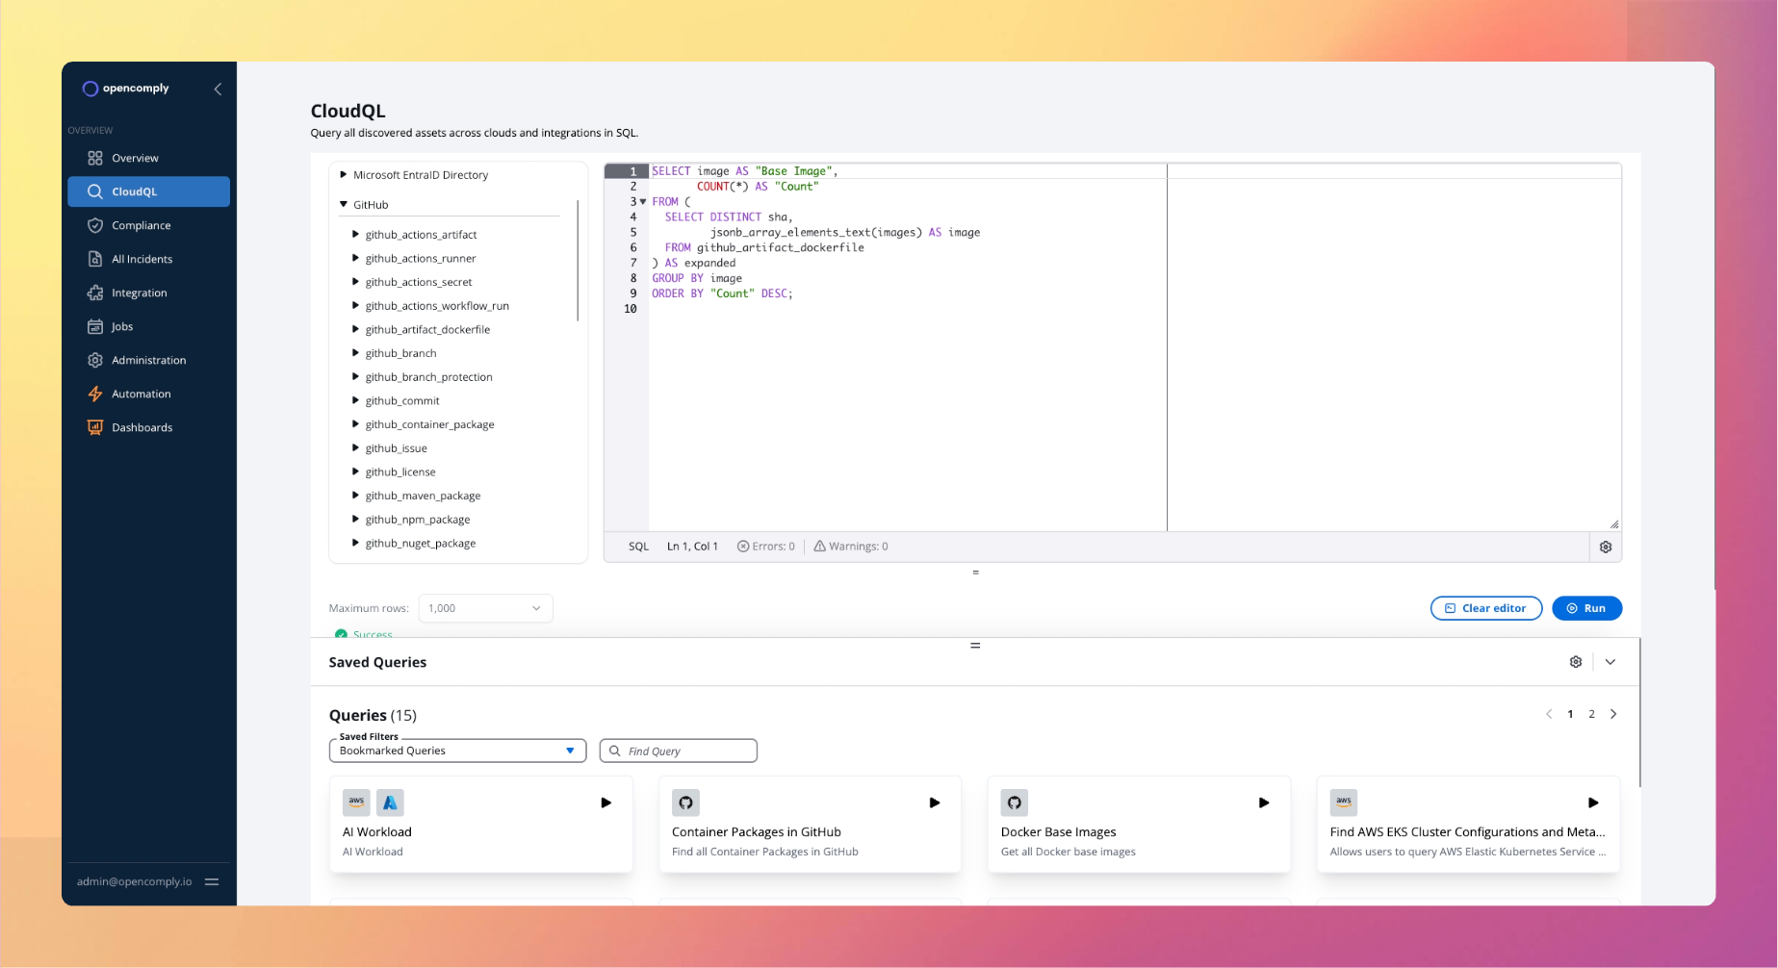Run the AI Workload saved query

(x=606, y=802)
